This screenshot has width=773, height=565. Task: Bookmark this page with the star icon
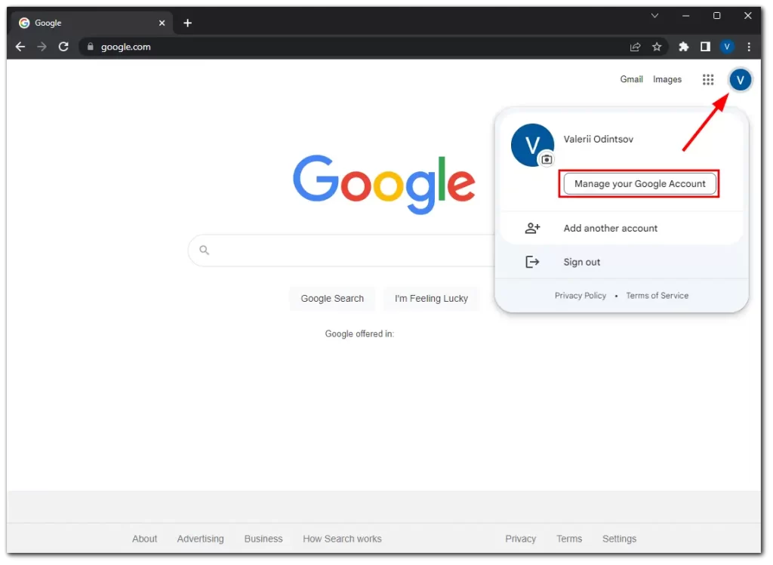click(658, 47)
